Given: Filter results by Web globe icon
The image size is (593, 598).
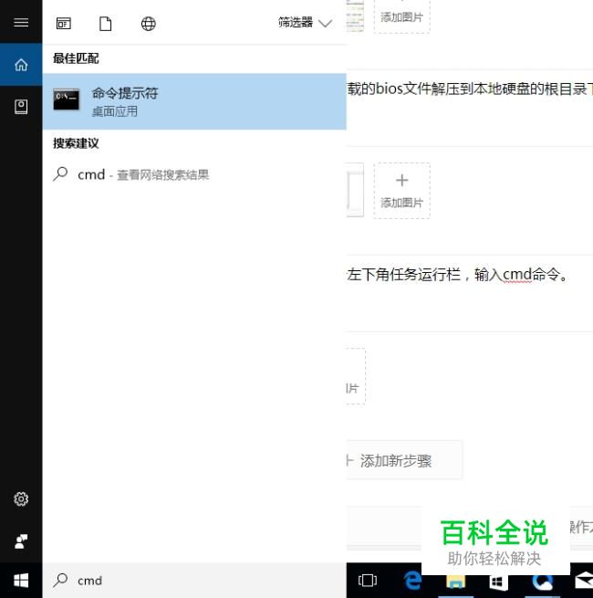Looking at the screenshot, I should (148, 24).
